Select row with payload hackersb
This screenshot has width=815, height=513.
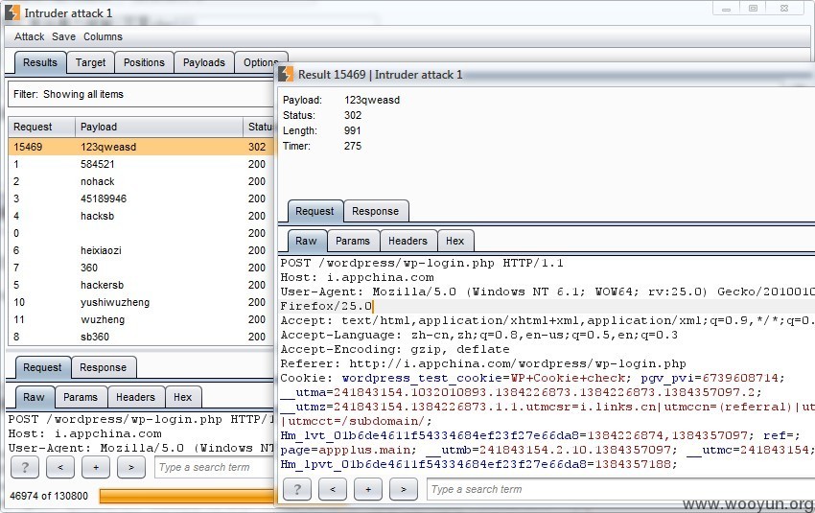(141, 285)
